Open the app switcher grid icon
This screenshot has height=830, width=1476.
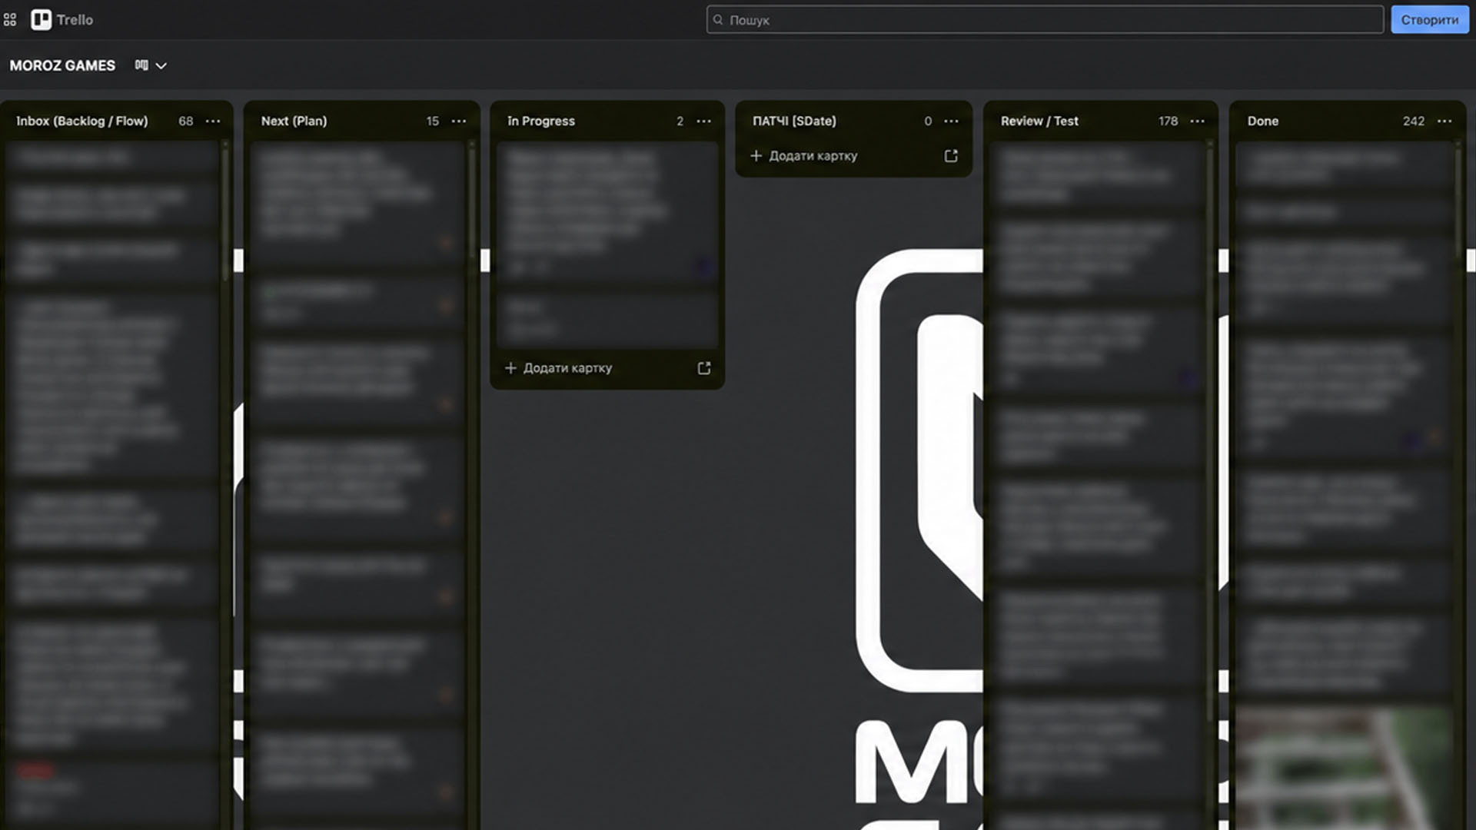pos(10,20)
